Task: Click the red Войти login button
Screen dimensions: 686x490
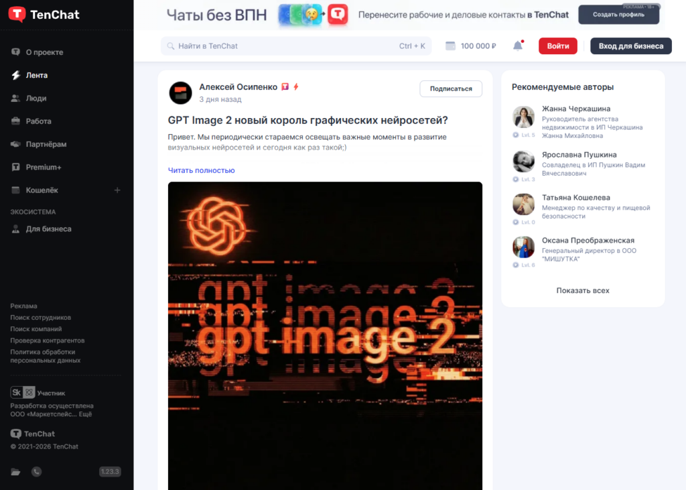Action: (557, 46)
